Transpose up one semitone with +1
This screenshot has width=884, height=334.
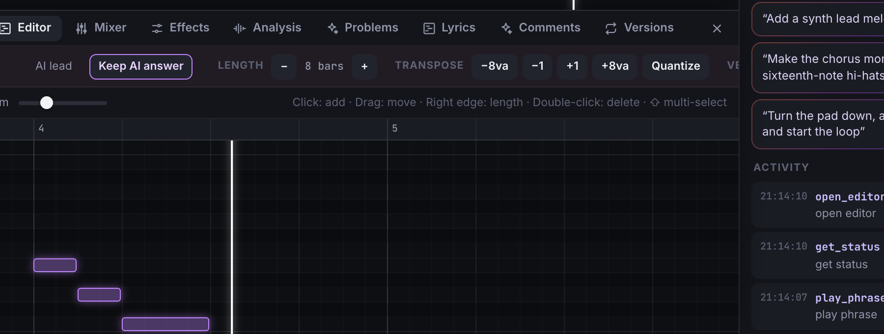572,66
